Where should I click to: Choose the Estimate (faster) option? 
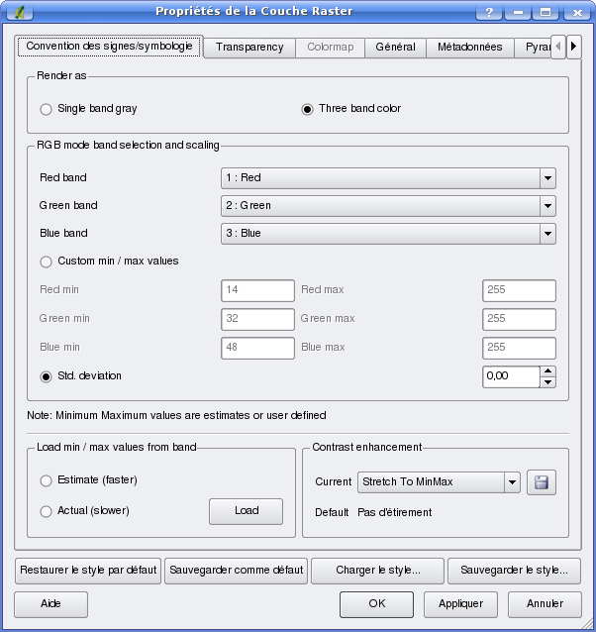(46, 480)
